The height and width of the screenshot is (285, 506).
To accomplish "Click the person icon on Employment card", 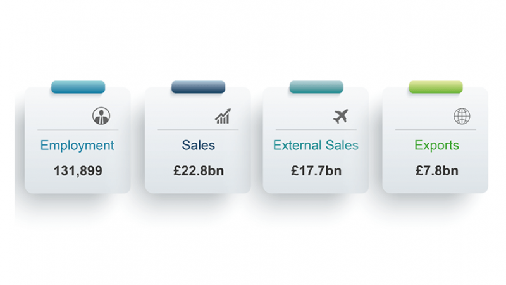I will click(x=101, y=116).
